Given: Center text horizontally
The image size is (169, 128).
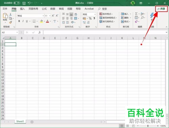Looking at the screenshot, I should pos(67,18).
